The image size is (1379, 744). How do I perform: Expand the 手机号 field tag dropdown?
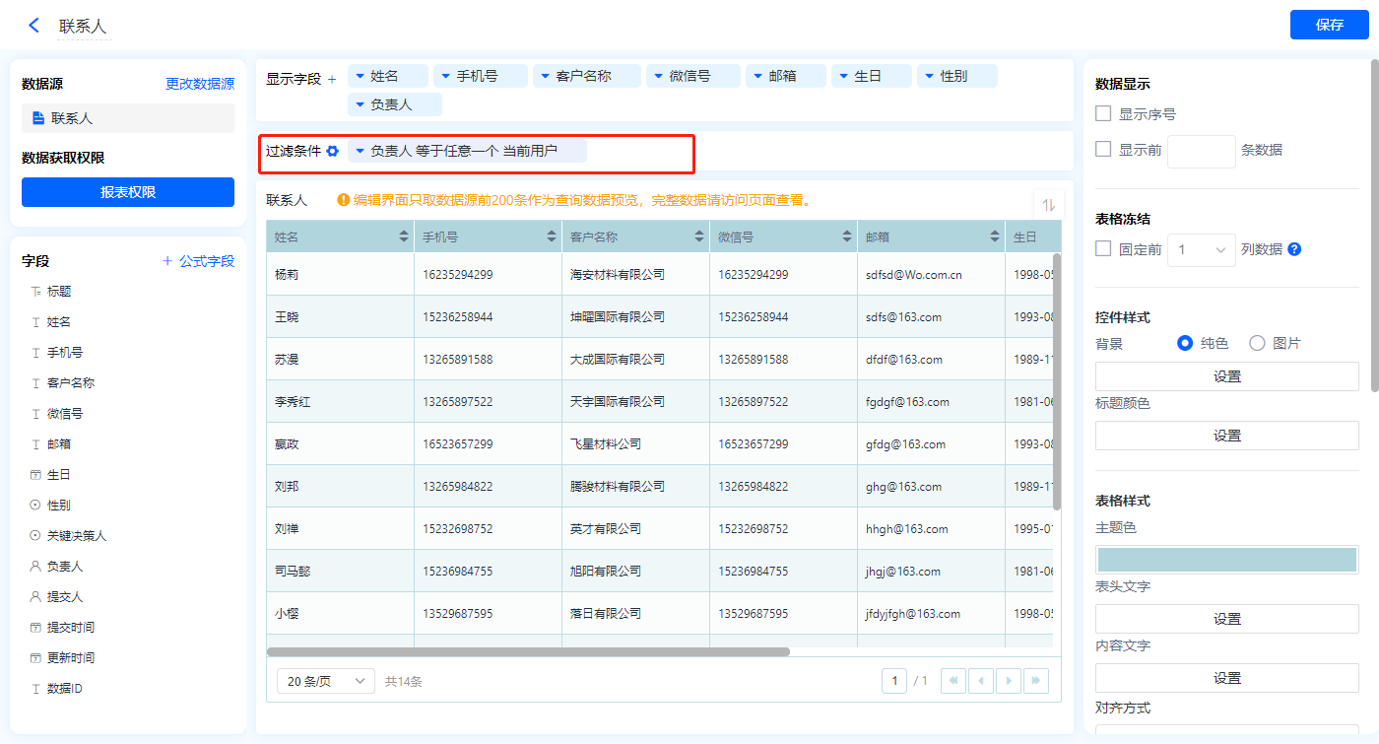(x=445, y=76)
